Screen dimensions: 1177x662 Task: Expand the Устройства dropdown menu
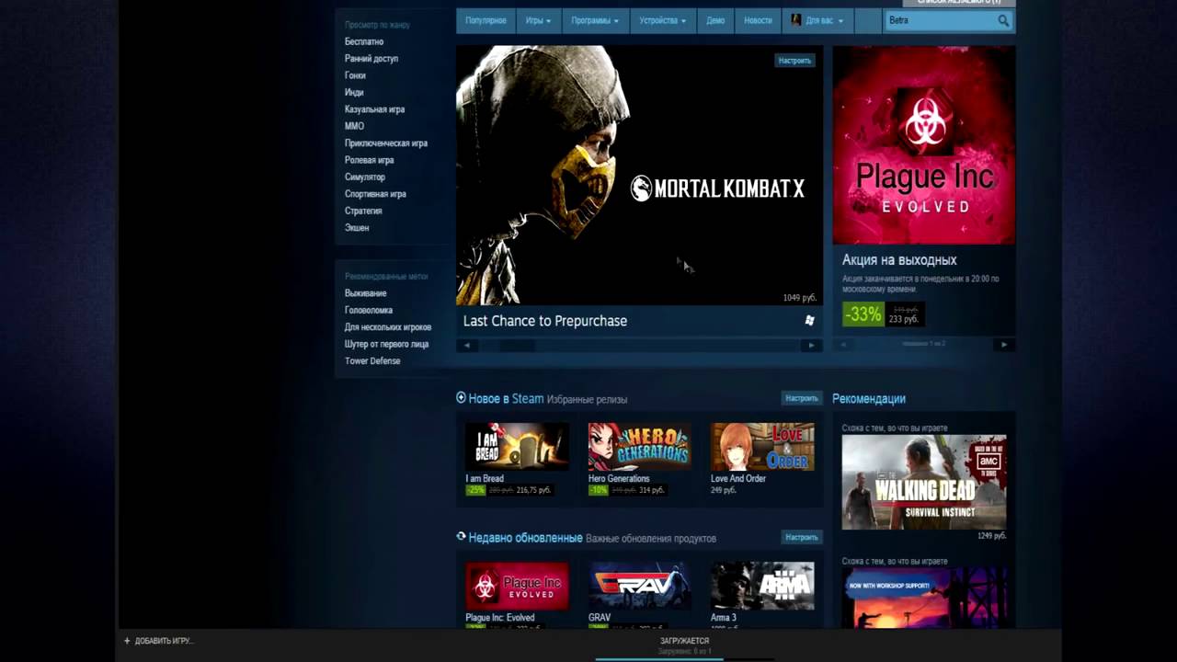[x=663, y=20]
